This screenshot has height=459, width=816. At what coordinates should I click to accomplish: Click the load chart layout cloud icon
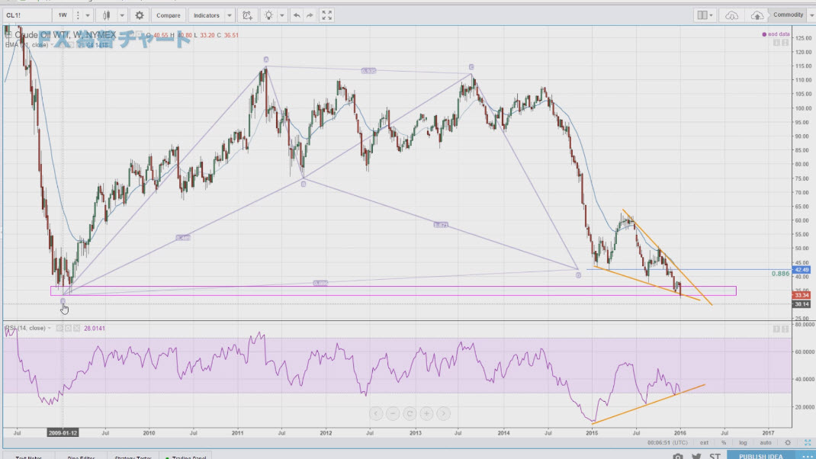click(x=731, y=15)
